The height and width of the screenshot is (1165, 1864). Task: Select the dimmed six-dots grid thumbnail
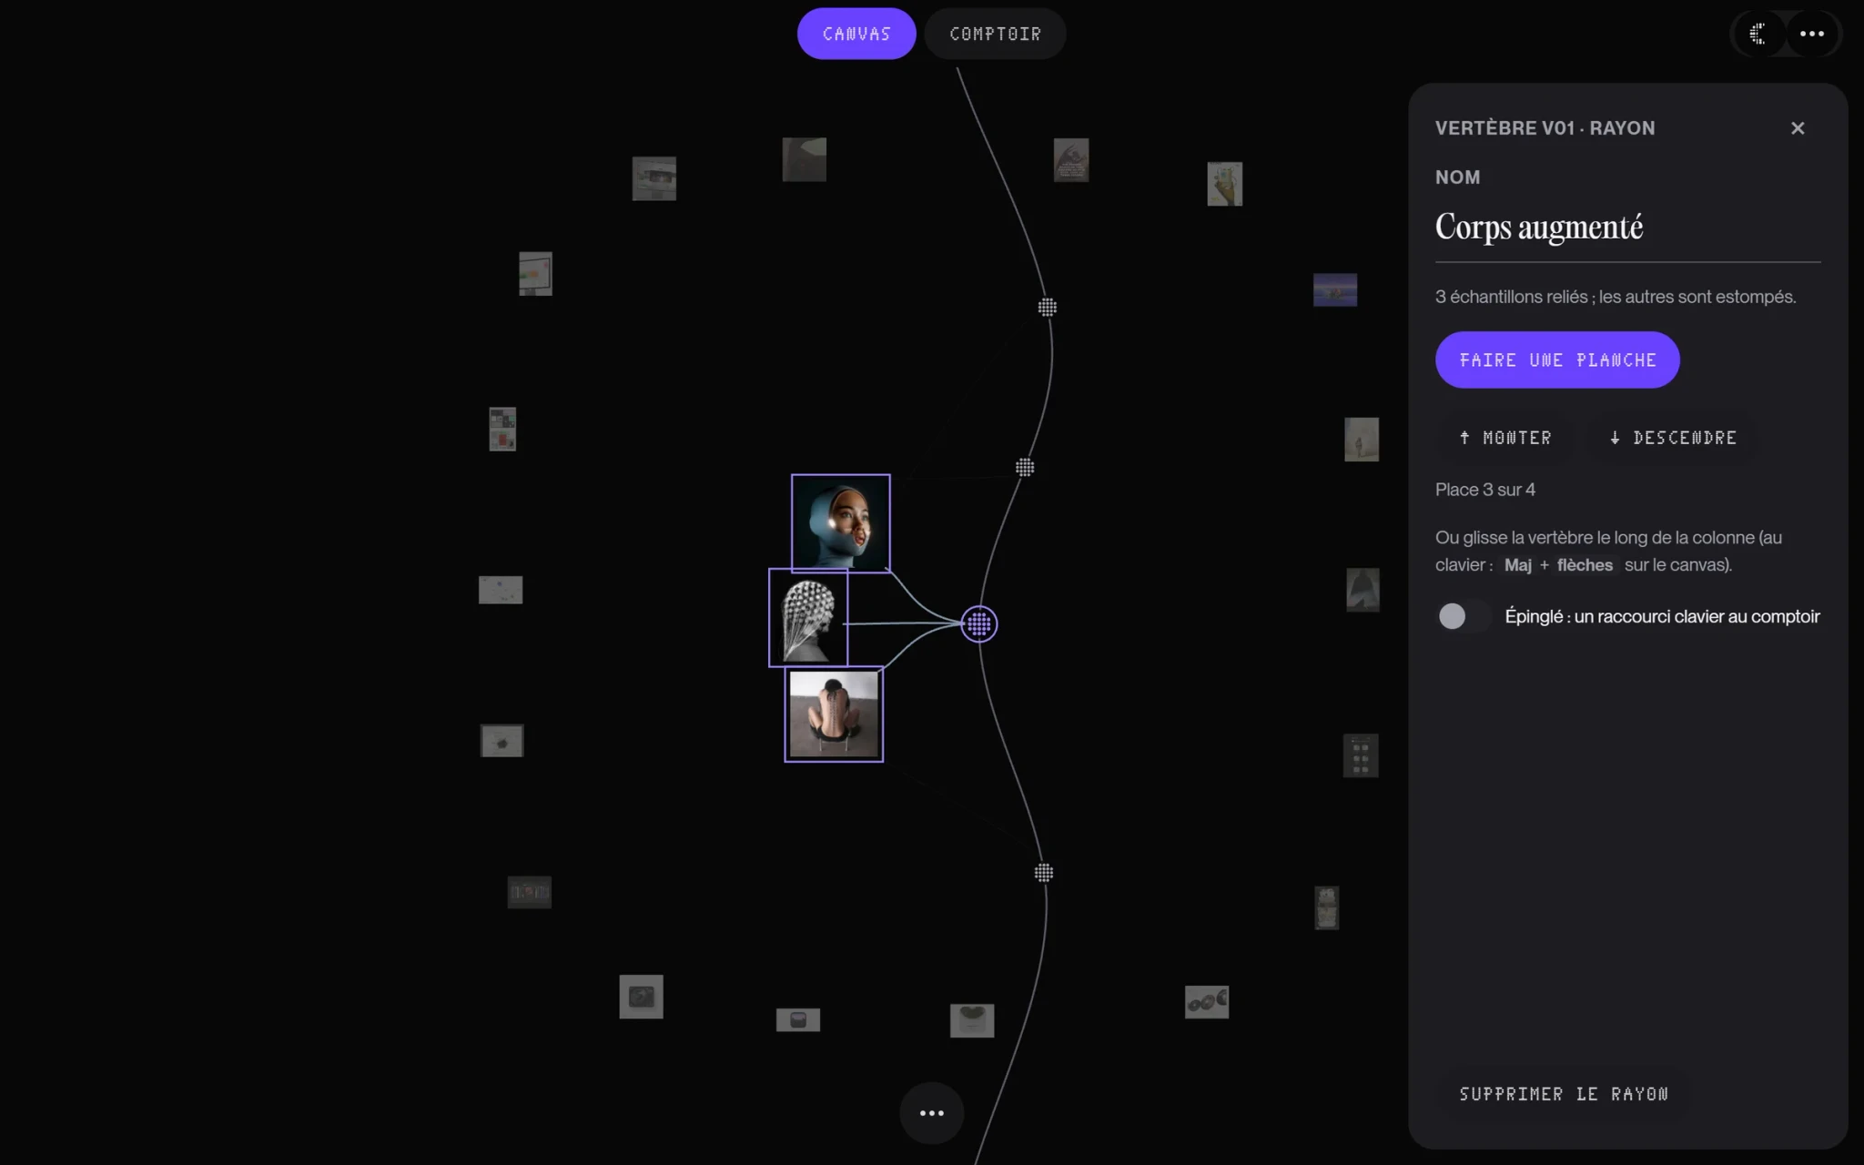point(1361,755)
